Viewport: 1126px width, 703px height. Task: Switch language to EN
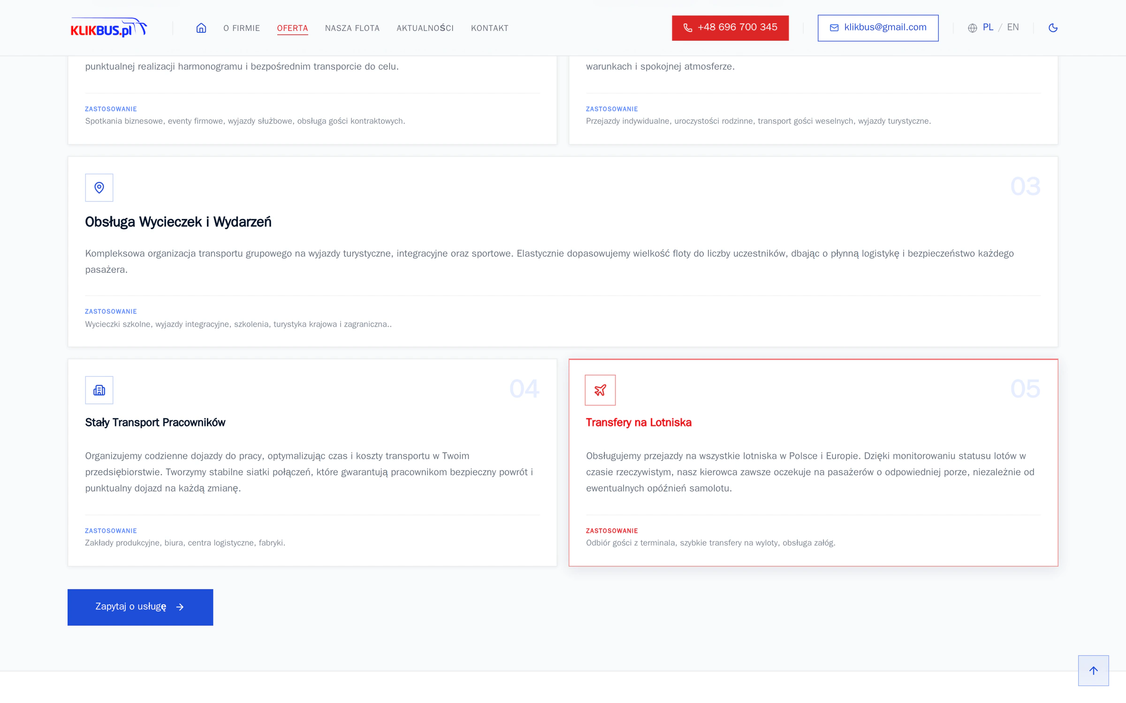pyautogui.click(x=1013, y=27)
